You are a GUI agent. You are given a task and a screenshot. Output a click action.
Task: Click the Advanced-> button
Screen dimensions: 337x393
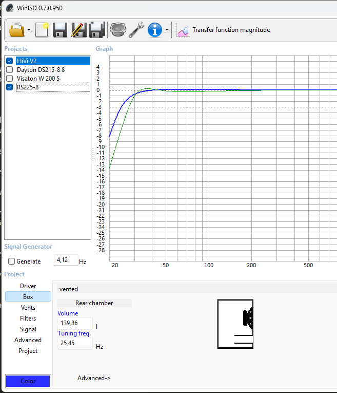[x=94, y=378]
